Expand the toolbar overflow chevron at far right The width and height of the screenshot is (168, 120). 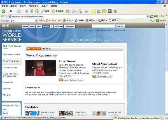[167, 16]
